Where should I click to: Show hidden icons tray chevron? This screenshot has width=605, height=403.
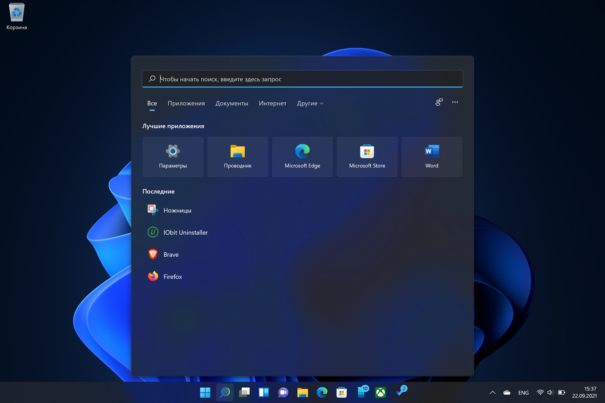pyautogui.click(x=492, y=393)
